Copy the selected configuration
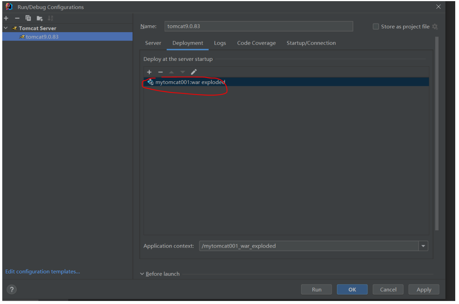Image resolution: width=459 pixels, height=304 pixels. click(28, 18)
